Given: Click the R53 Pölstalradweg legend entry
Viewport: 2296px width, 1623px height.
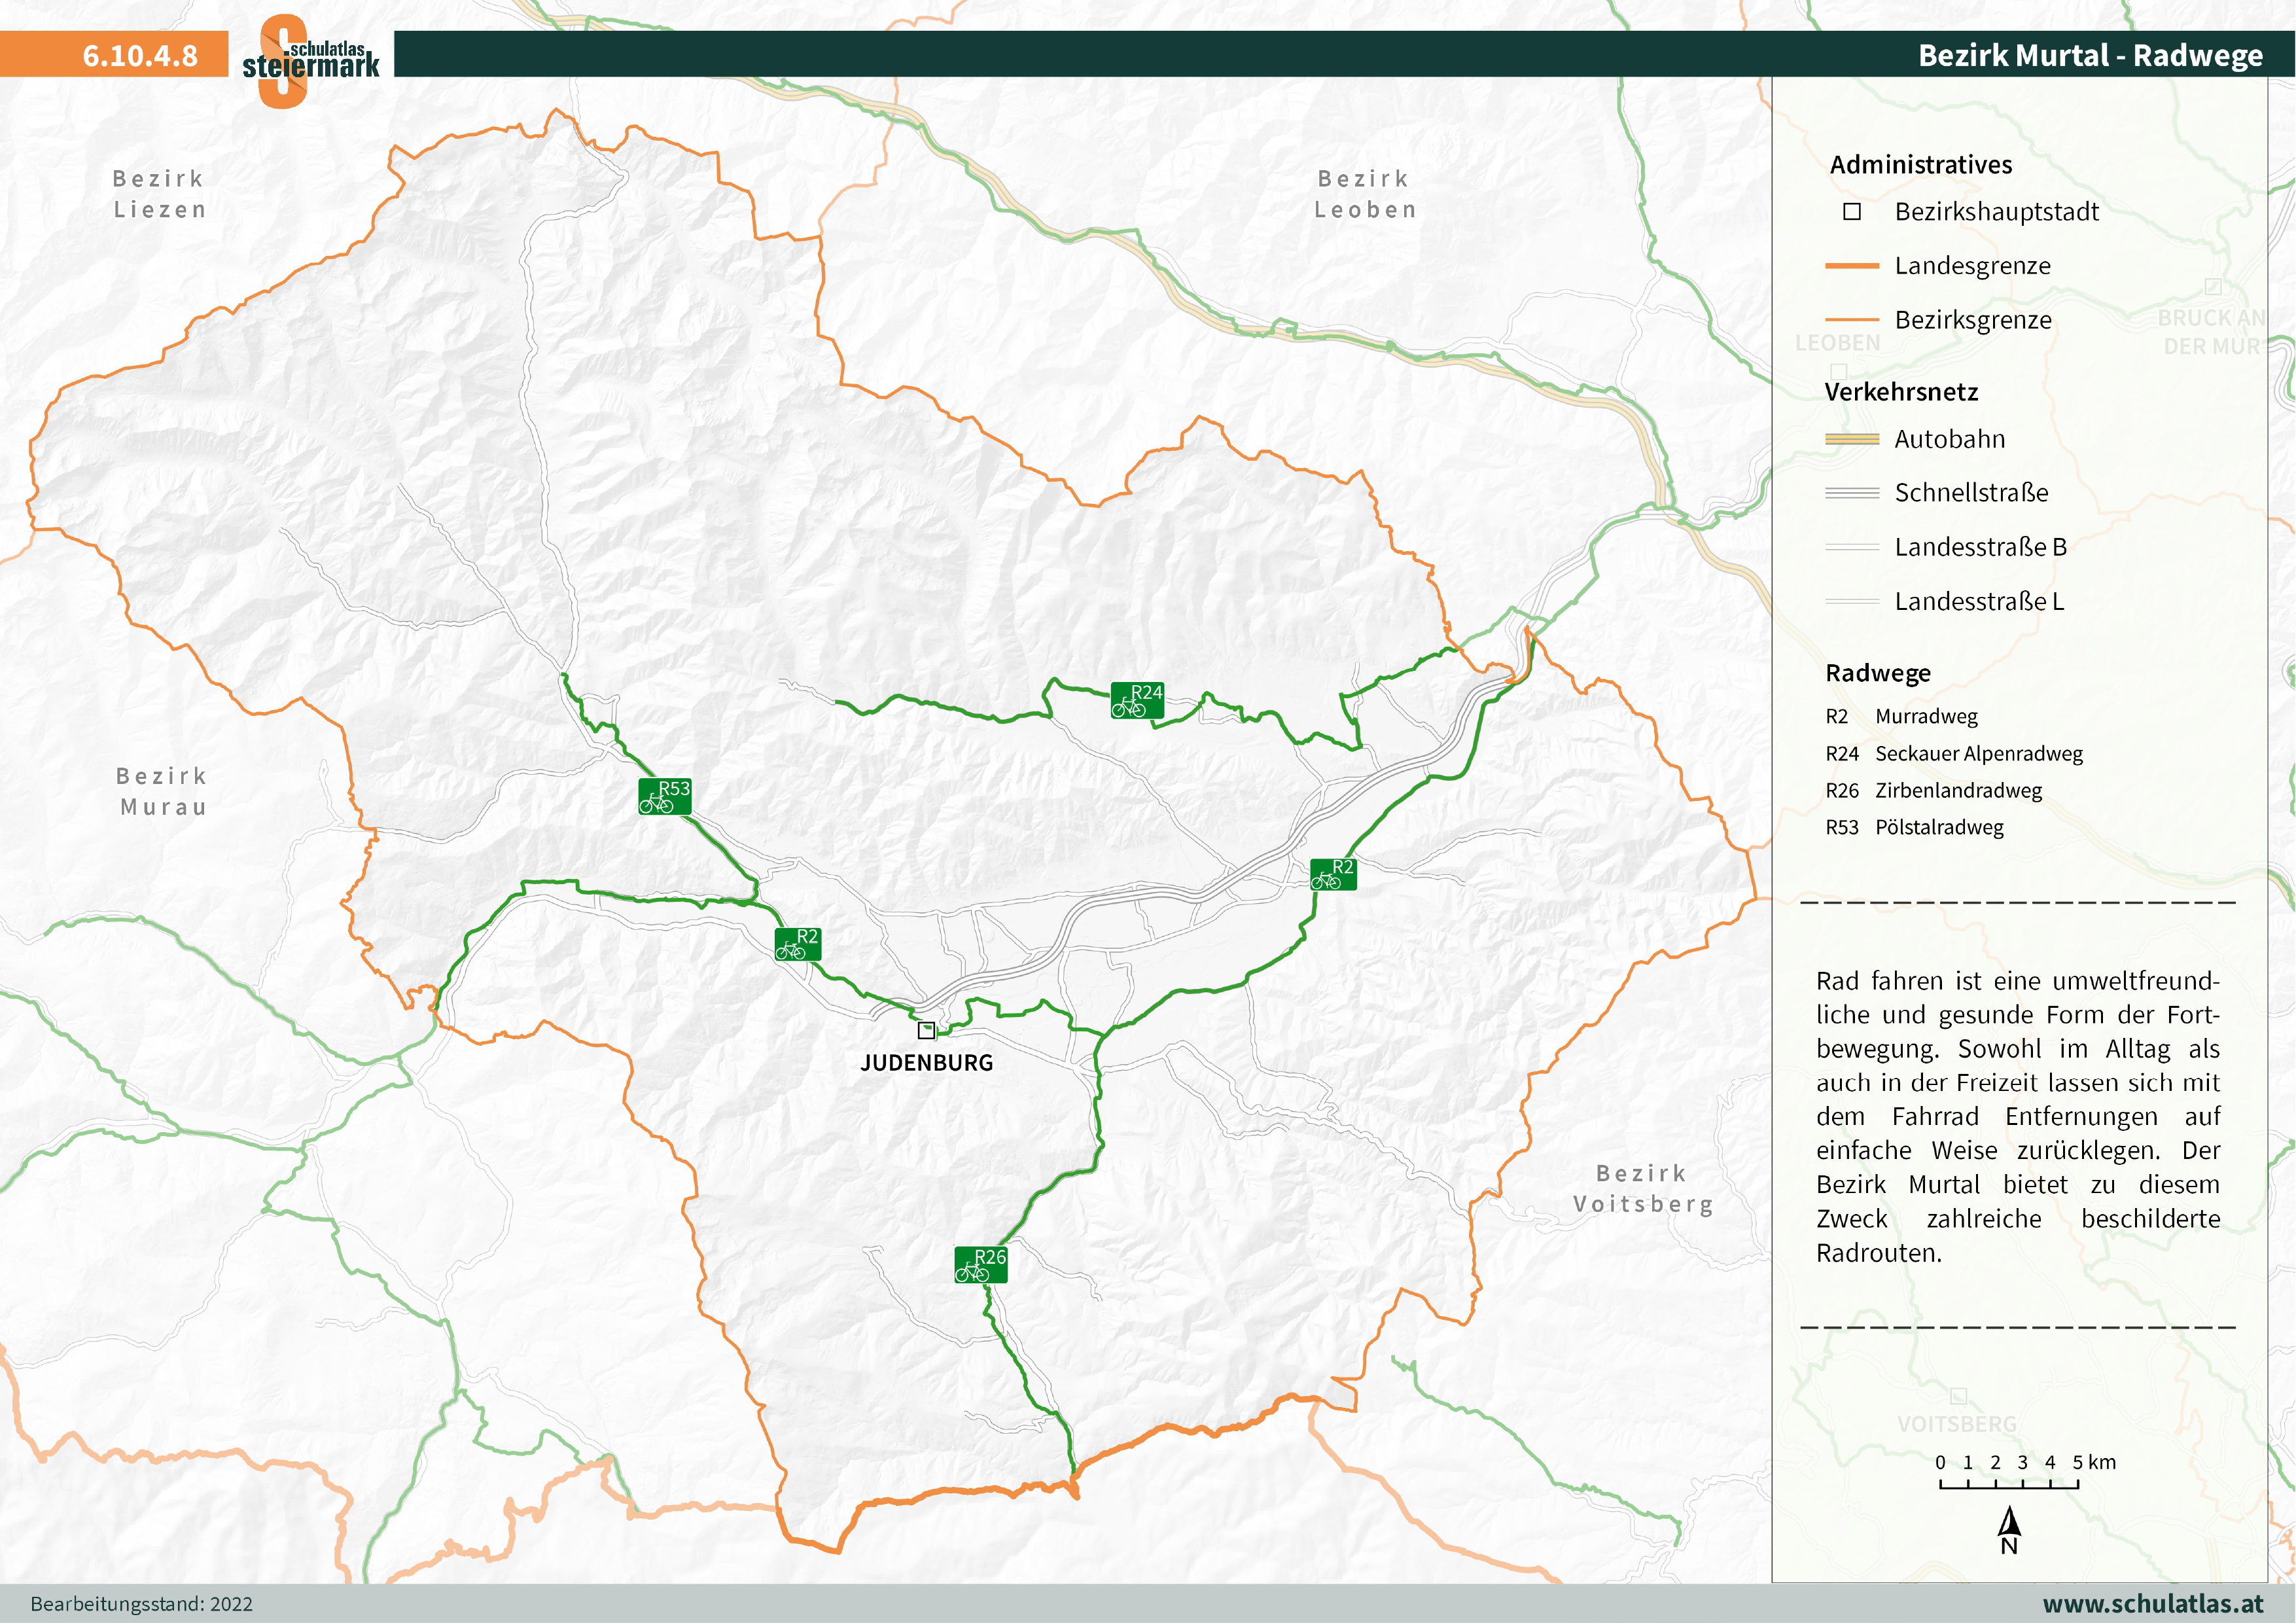Looking at the screenshot, I should 1914,827.
